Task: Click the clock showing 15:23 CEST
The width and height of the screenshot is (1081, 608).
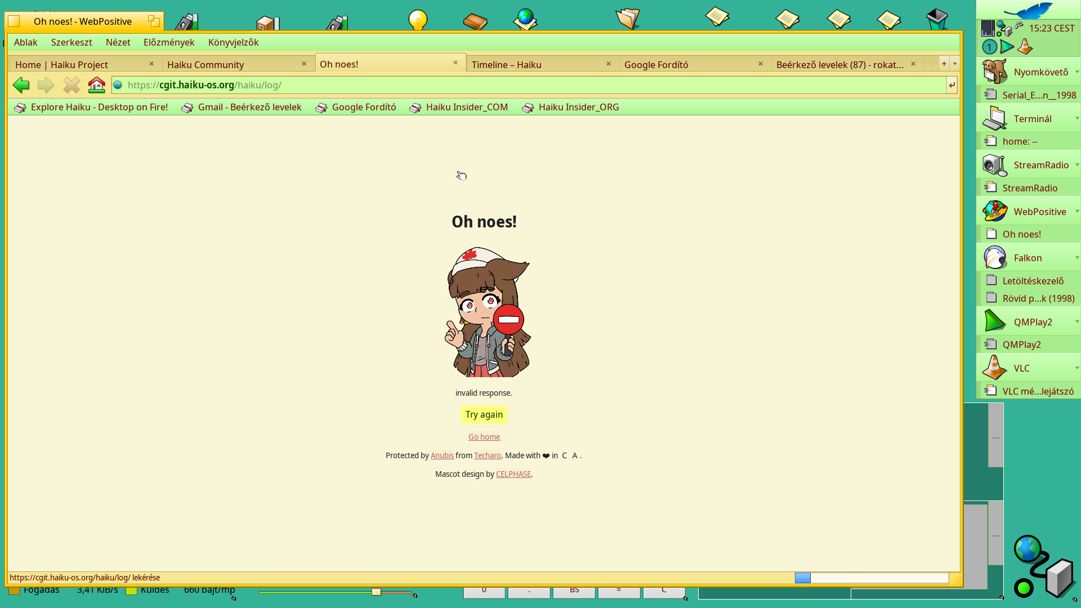Action: tap(1052, 28)
